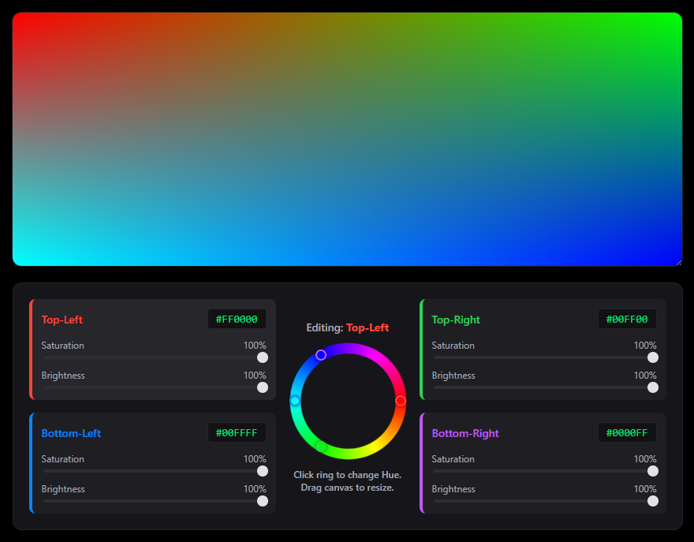Viewport: 694px width, 542px height.
Task: Click the 'Drag canvas to resize.' hint
Action: tap(348, 488)
